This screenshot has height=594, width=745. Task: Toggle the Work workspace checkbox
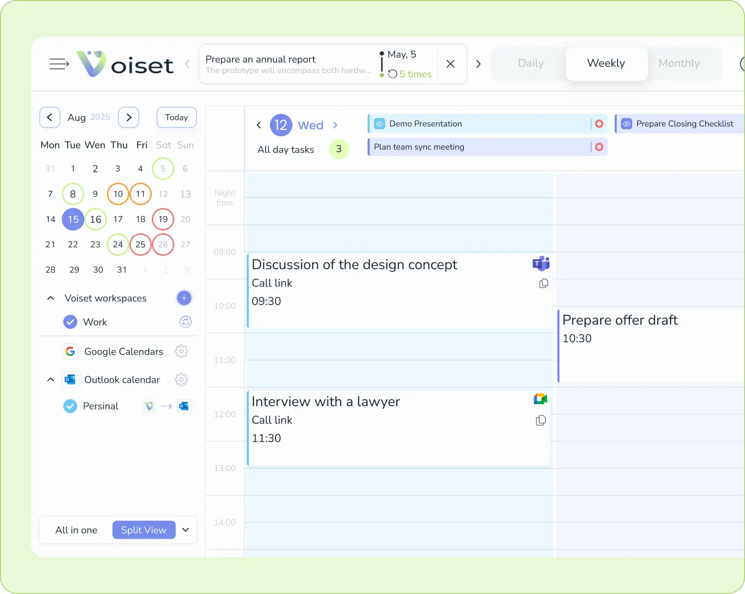(70, 322)
